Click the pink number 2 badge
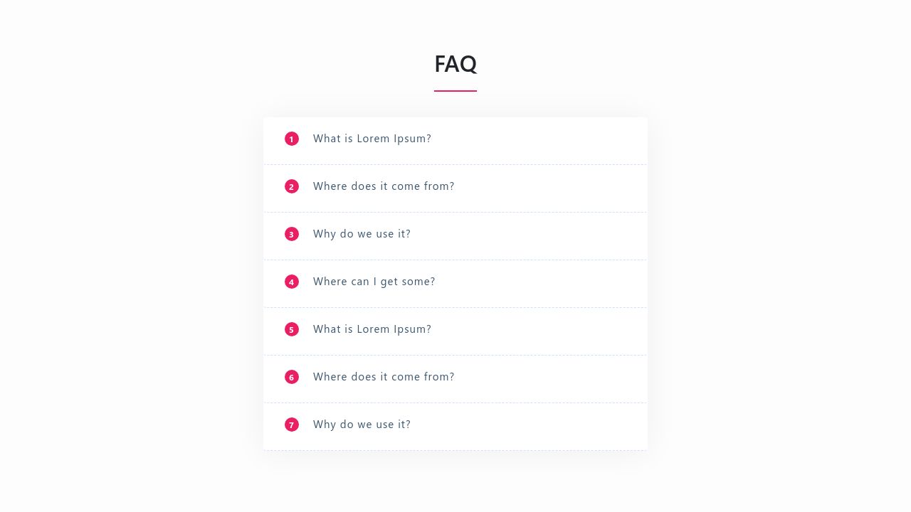The width and height of the screenshot is (911, 512). pos(292,186)
